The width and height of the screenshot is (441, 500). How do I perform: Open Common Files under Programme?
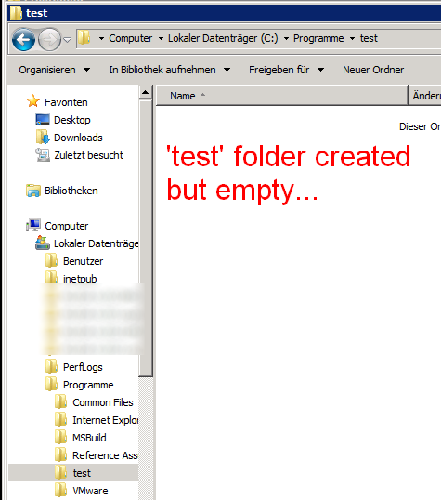coord(103,402)
